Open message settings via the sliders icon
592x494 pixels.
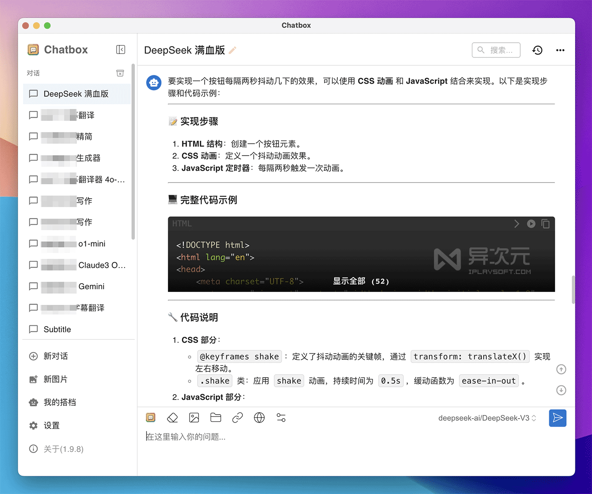tap(281, 417)
